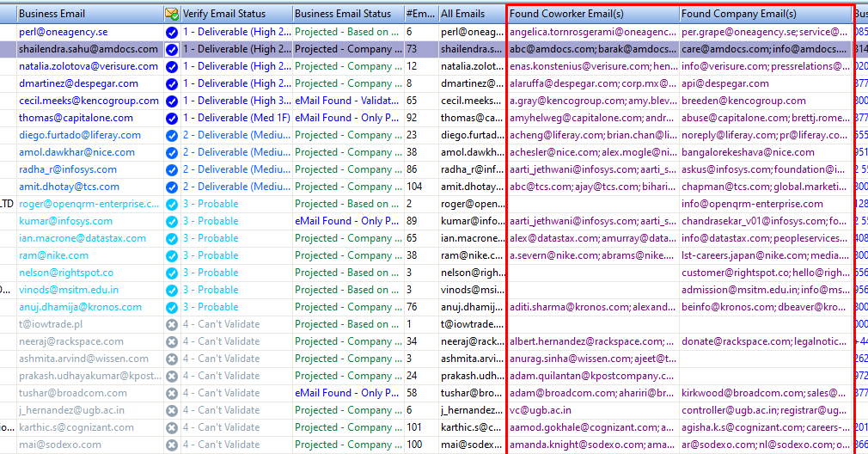Select the status icon for ian.macrone@datastax.com

tap(172, 238)
